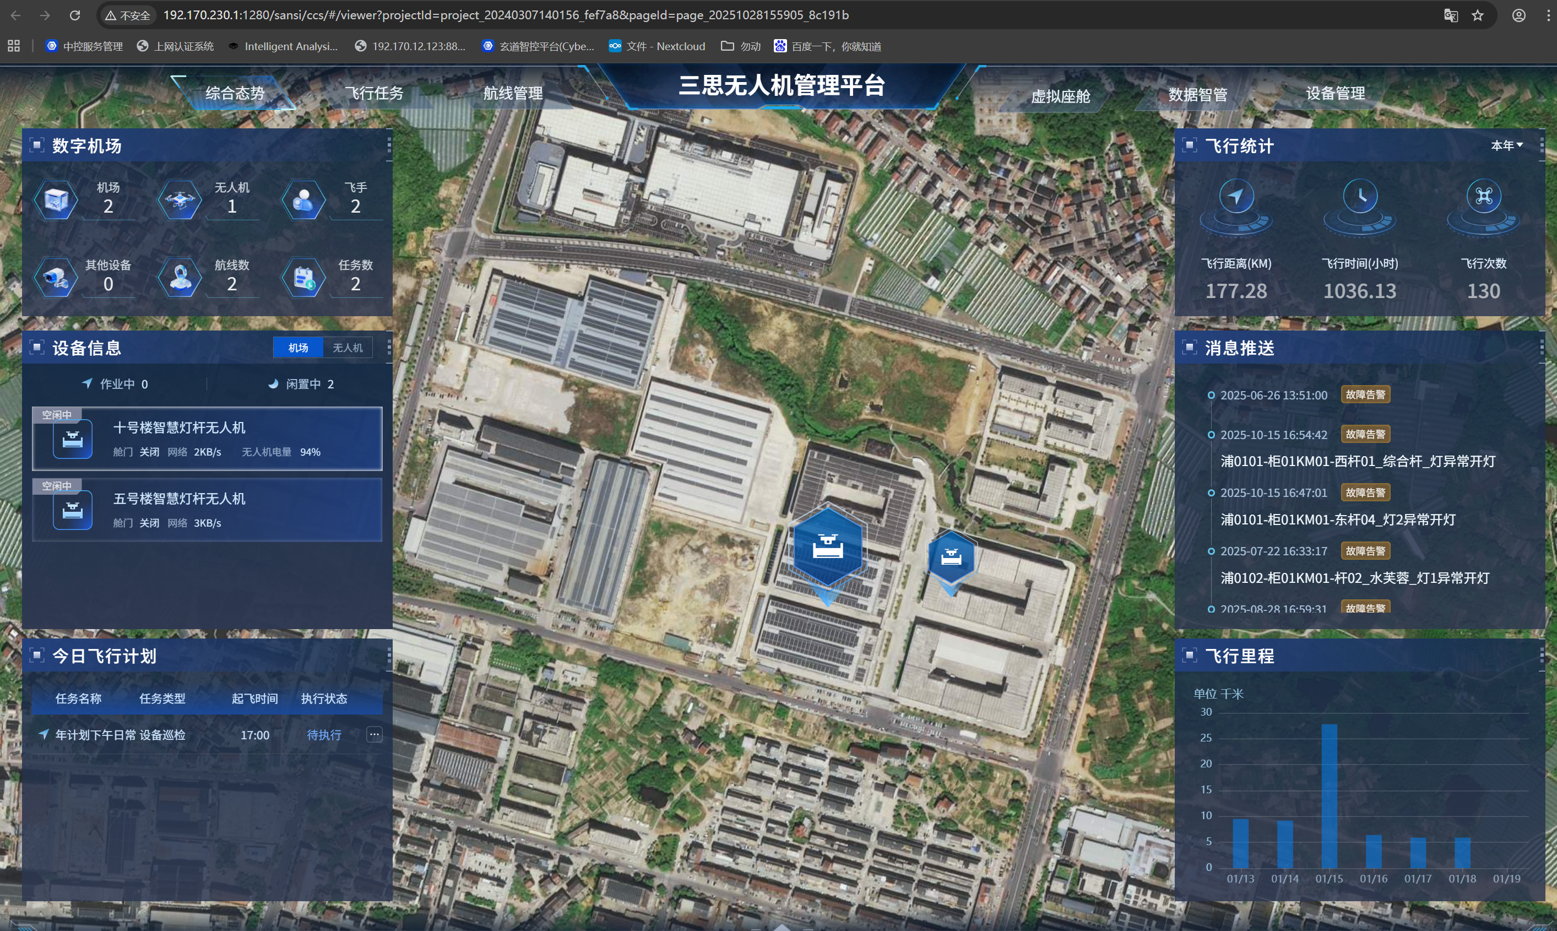This screenshot has width=1557, height=931.
Task: Open the 本年 period dropdown
Action: pyautogui.click(x=1506, y=145)
